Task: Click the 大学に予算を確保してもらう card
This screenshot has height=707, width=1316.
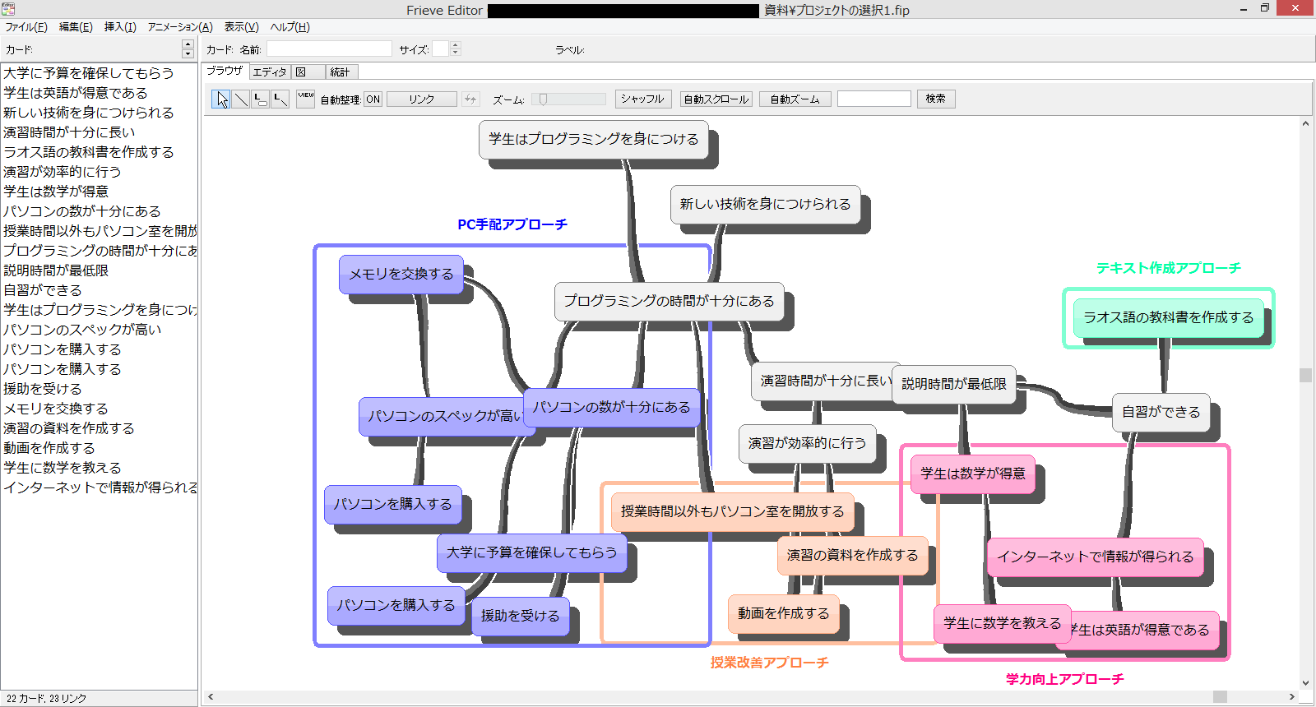Action: coord(532,552)
